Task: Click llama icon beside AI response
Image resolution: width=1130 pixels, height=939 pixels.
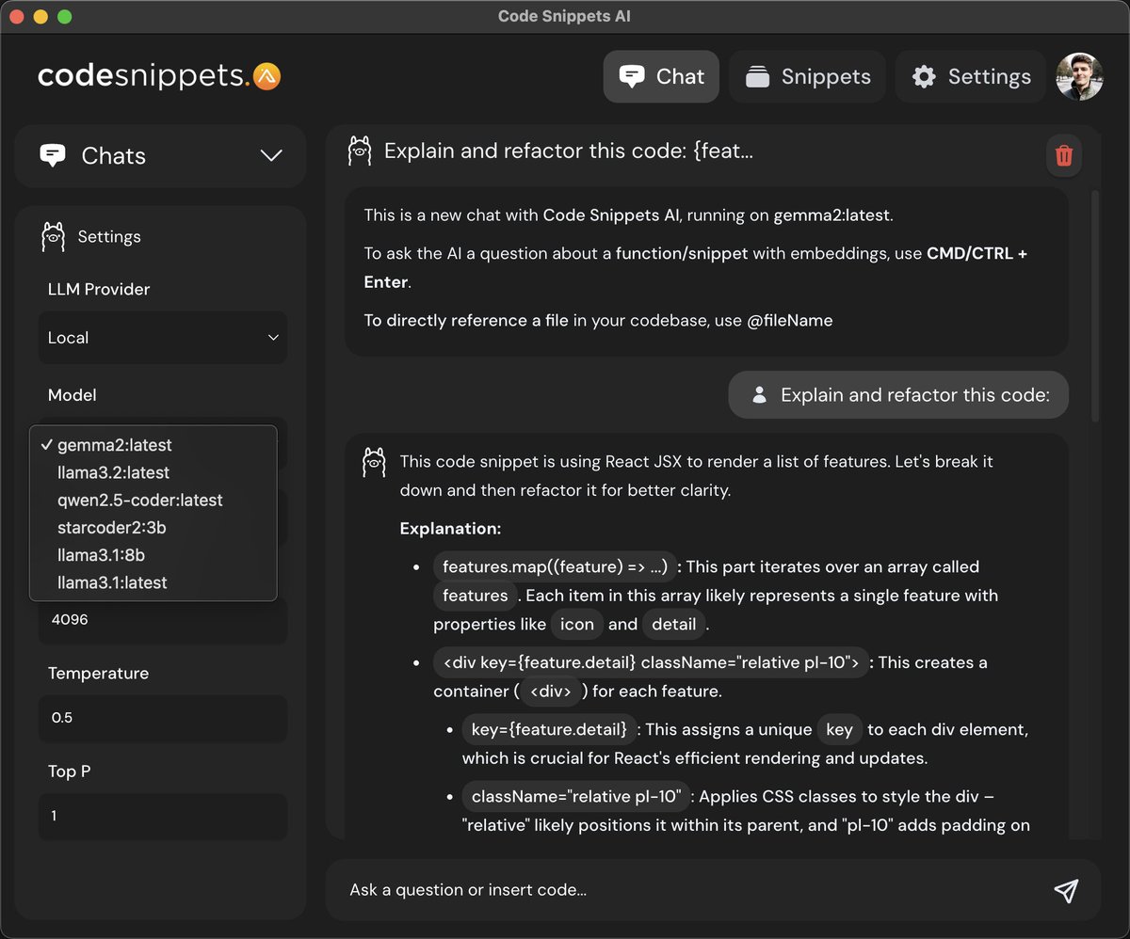Action: click(374, 462)
